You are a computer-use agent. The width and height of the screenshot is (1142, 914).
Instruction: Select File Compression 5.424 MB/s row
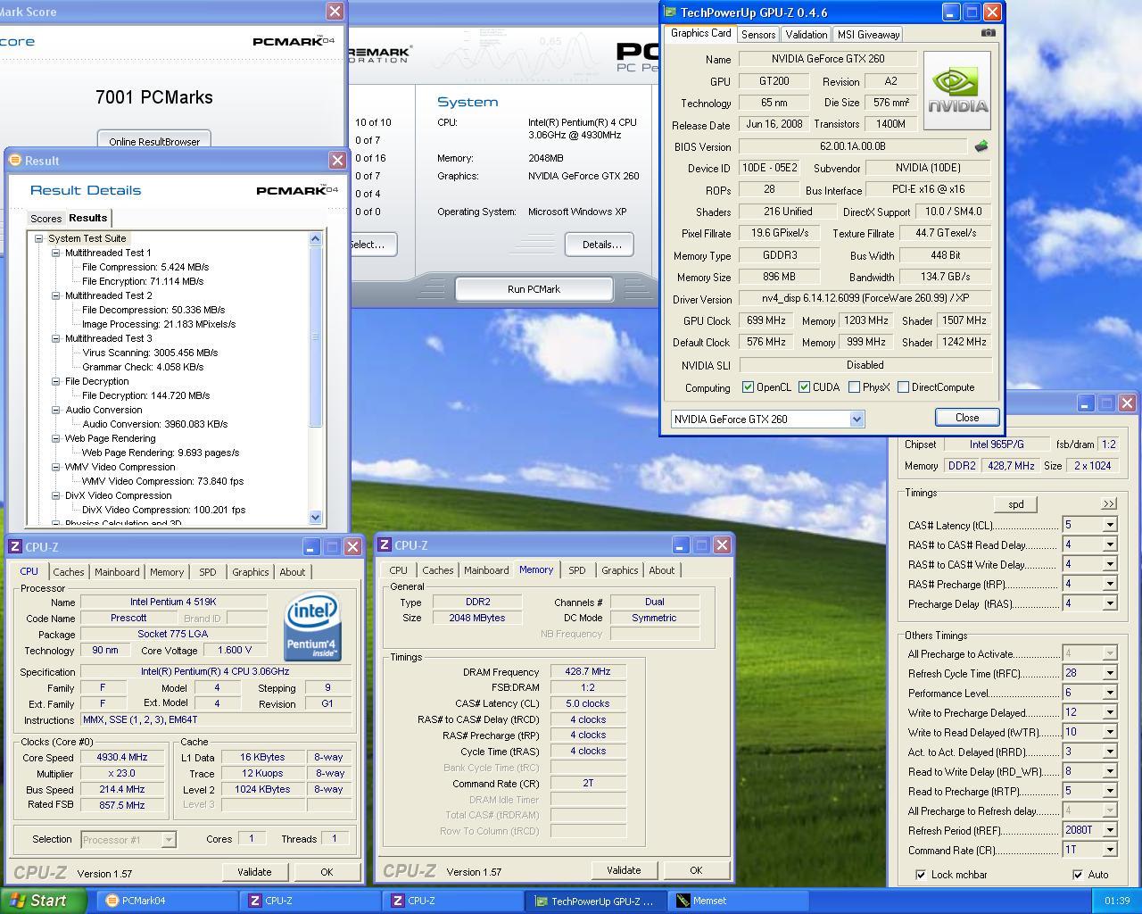pyautogui.click(x=145, y=267)
